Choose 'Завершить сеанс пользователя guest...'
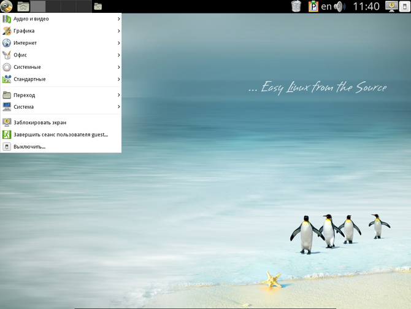 [61, 135]
